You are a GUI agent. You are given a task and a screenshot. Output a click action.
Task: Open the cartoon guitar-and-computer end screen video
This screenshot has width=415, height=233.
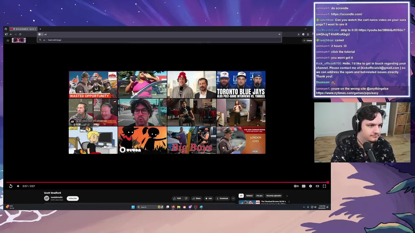pyautogui.click(x=93, y=140)
